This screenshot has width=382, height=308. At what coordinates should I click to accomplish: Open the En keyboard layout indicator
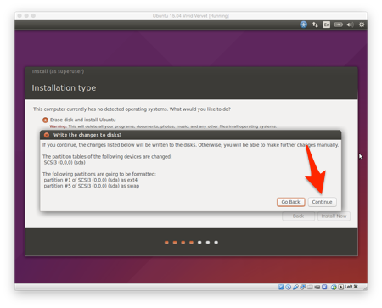pos(327,25)
